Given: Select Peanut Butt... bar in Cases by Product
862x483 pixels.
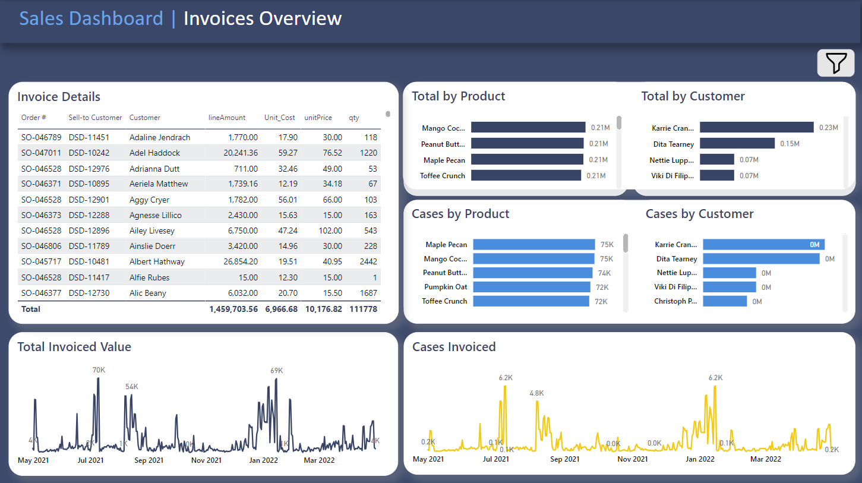Looking at the screenshot, I should (533, 273).
